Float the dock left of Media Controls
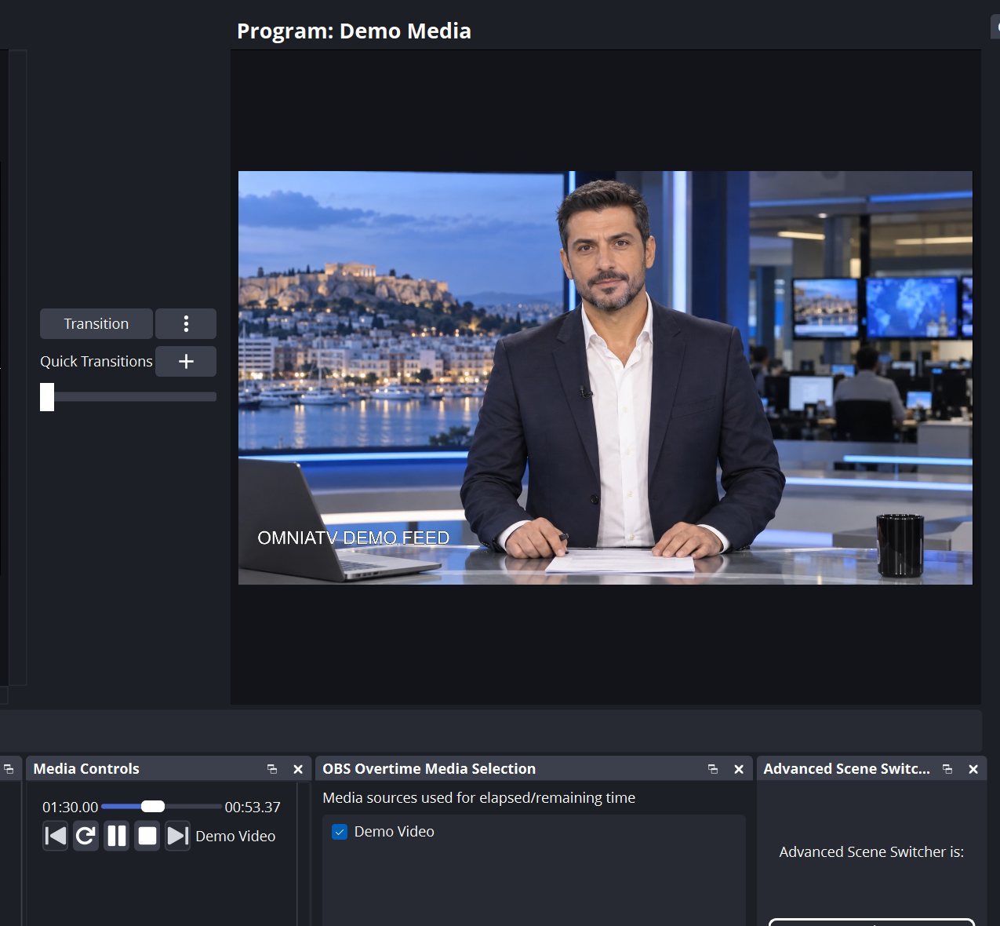This screenshot has height=926, width=1000. 9,769
